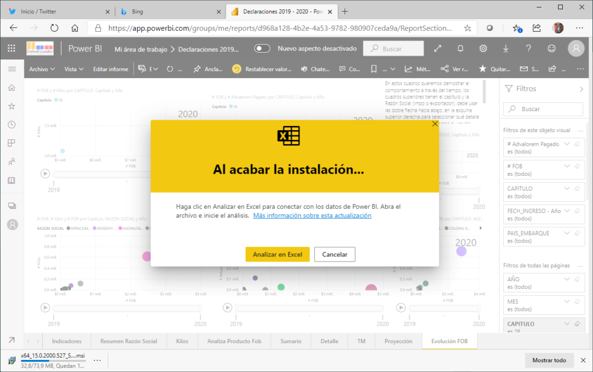Click Restablecer valor button in toolbar
The width and height of the screenshot is (593, 372).
pos(262,69)
